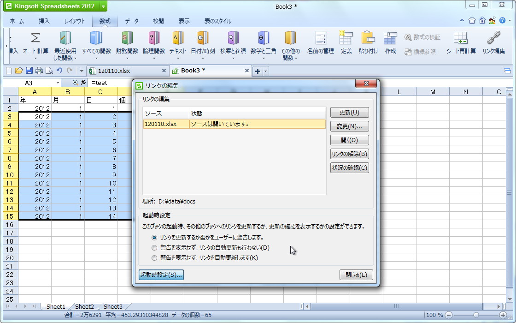Viewport: 516px width, 323px height.
Task: Open logical functions (論理関数) icon
Action: pos(154,38)
